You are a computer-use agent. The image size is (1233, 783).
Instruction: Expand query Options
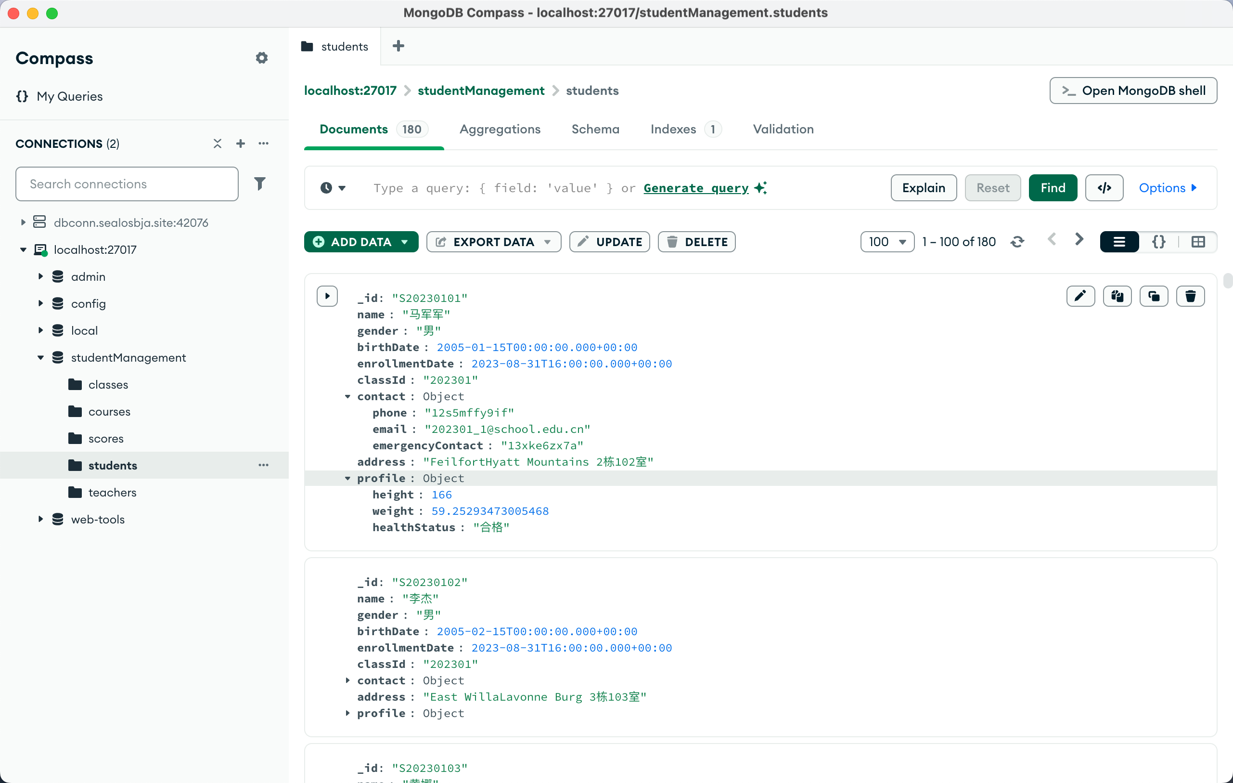point(1168,188)
